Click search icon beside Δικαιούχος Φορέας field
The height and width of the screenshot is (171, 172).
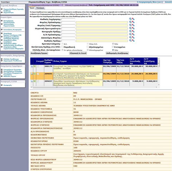tap(130, 38)
